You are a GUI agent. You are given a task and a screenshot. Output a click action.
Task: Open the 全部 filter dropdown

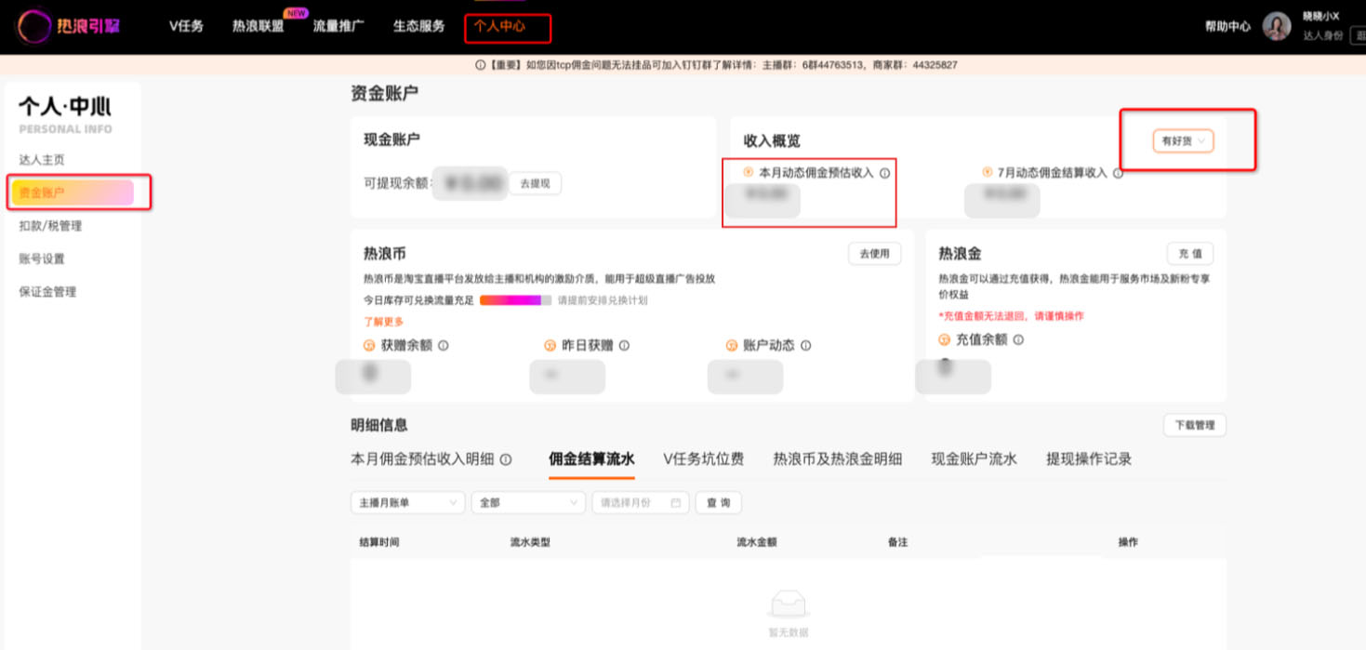[x=527, y=502]
